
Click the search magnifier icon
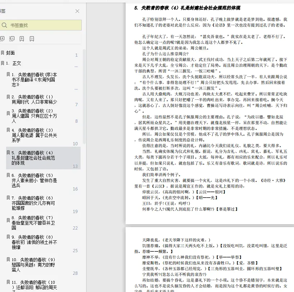tap(4, 25)
